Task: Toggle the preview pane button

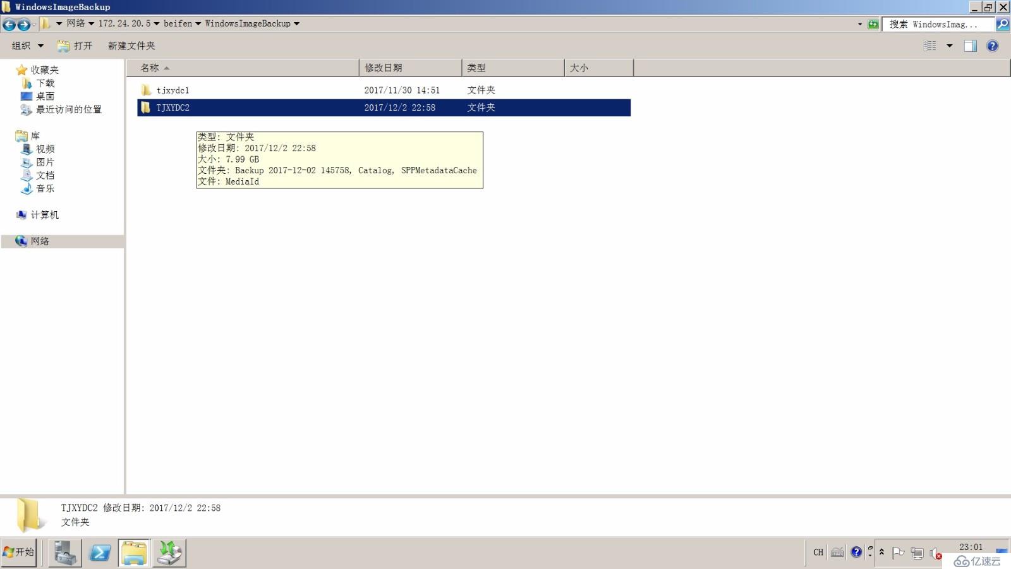Action: 970,46
